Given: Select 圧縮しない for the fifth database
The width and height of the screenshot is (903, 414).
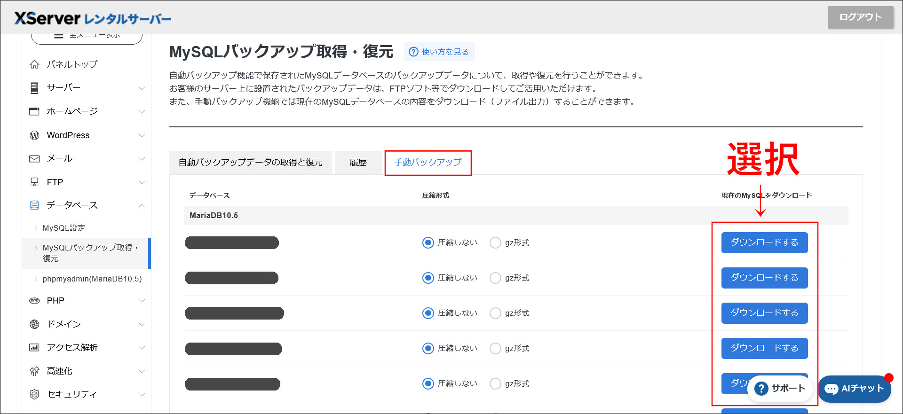Looking at the screenshot, I should coord(428,383).
